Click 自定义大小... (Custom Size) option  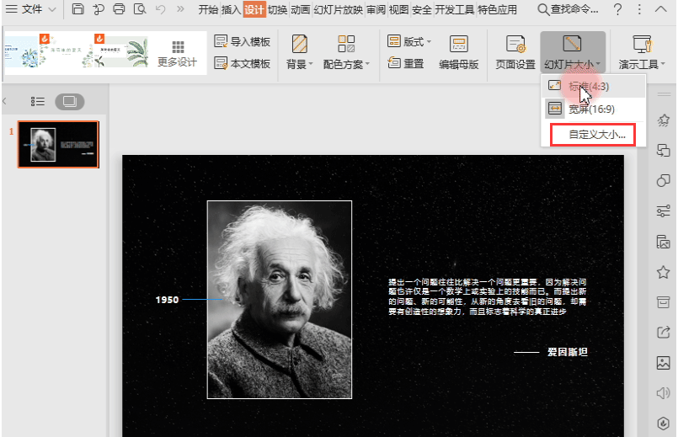[597, 134]
